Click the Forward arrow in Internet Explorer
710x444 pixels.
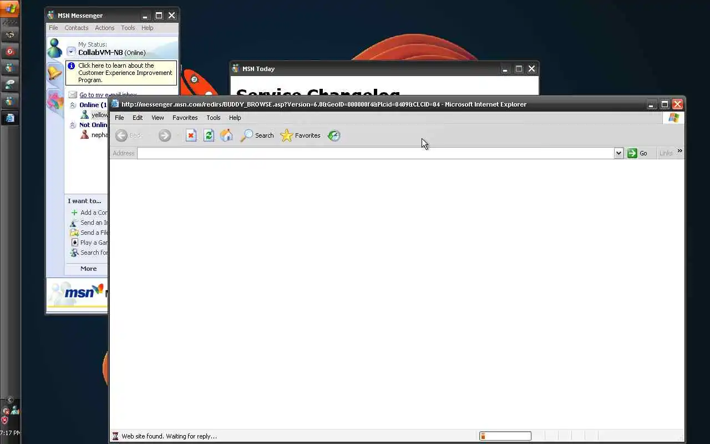164,135
